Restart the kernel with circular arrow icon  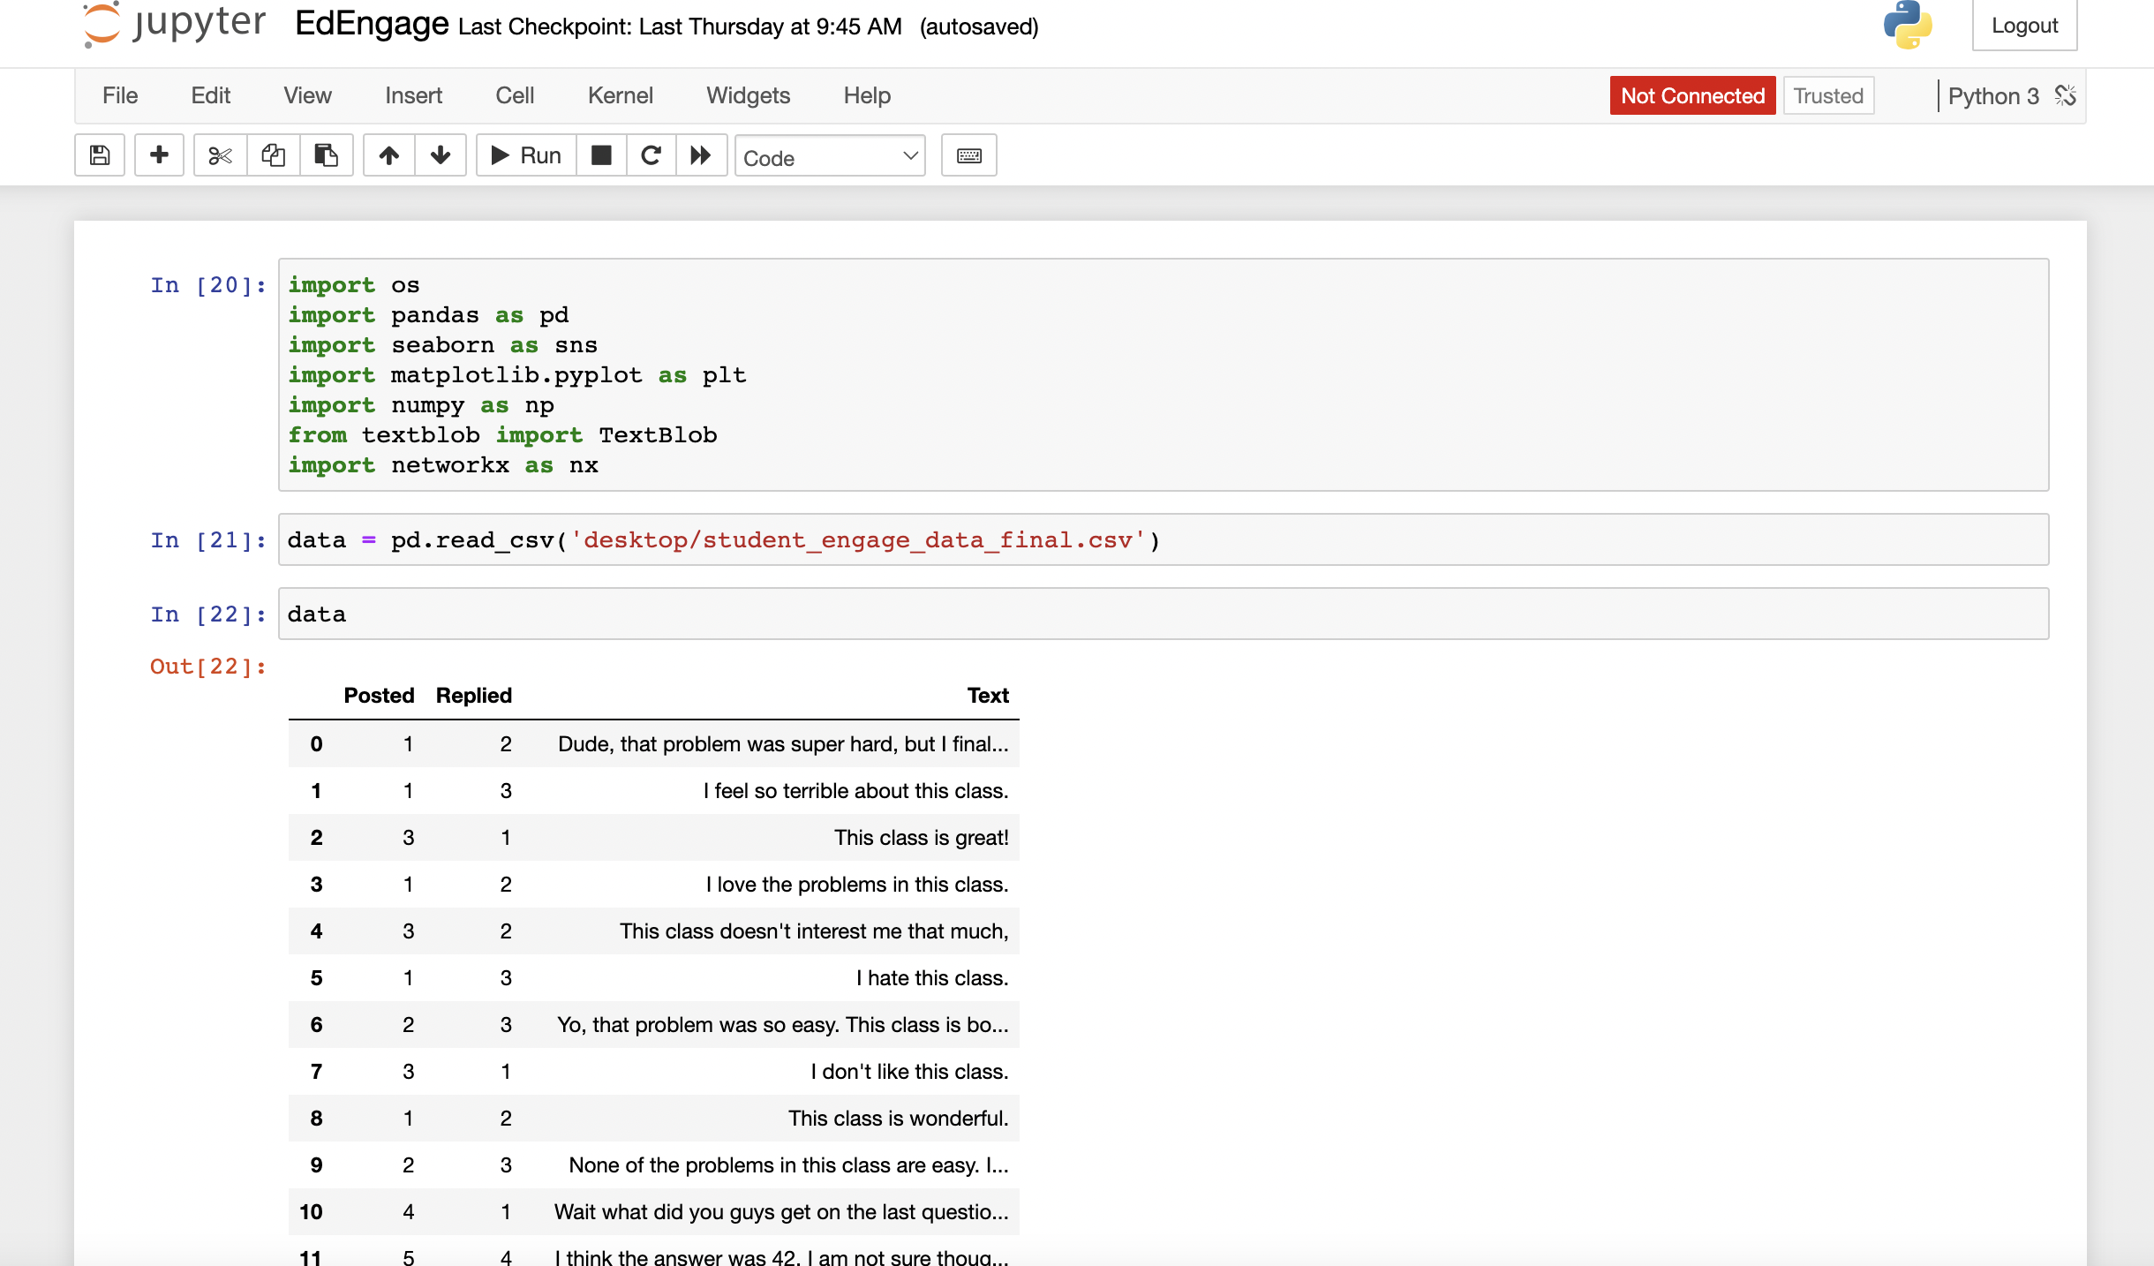click(651, 155)
